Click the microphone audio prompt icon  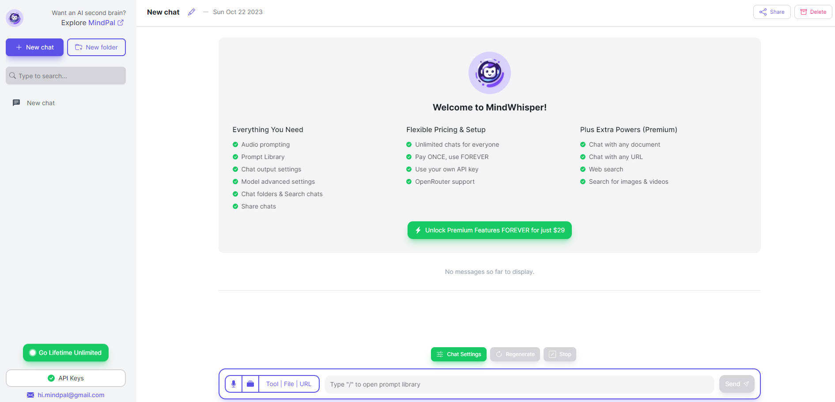pos(234,384)
